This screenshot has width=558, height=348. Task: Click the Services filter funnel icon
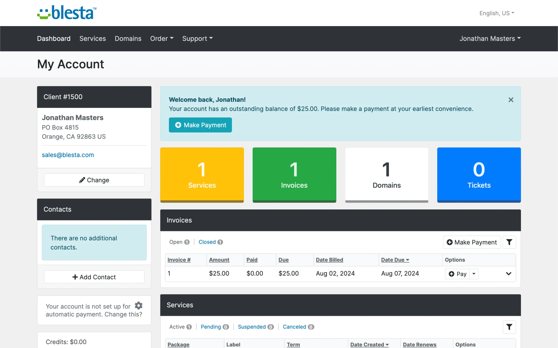[509, 327]
